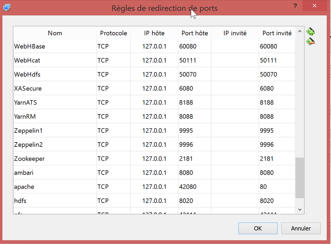Click the scrollbar up arrow
The height and width of the screenshot is (244, 331).
coord(300,31)
